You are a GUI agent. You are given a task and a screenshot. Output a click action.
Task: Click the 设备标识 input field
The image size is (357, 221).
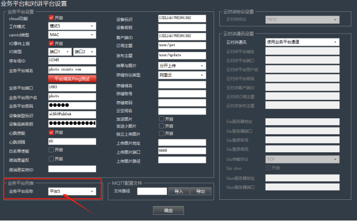tap(182, 19)
